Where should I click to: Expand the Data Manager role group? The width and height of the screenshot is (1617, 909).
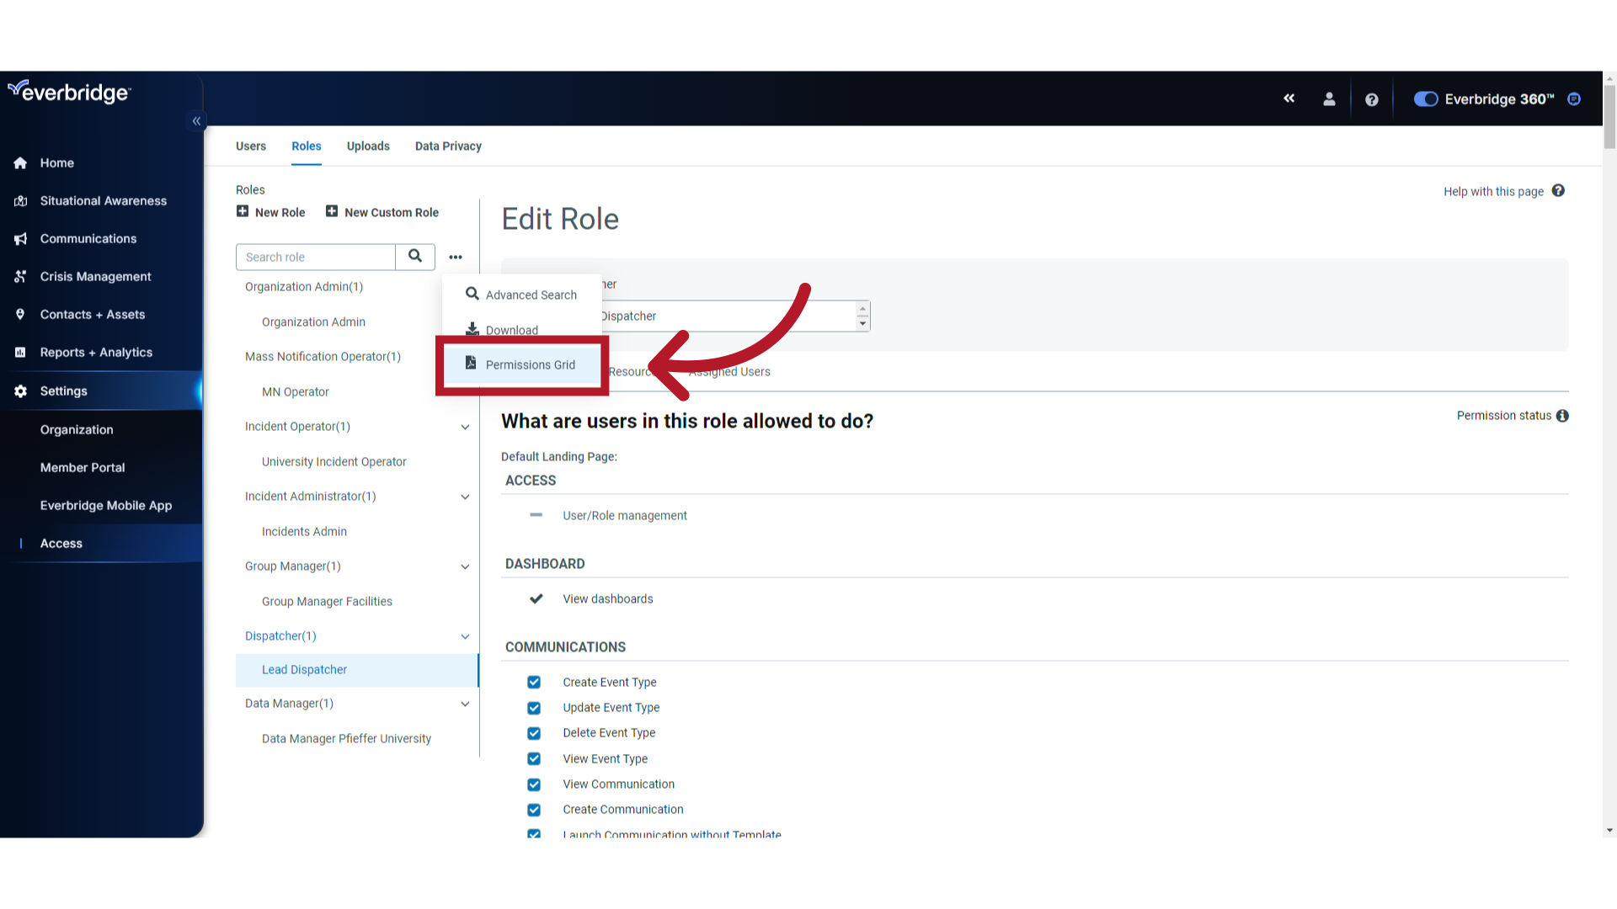click(466, 703)
